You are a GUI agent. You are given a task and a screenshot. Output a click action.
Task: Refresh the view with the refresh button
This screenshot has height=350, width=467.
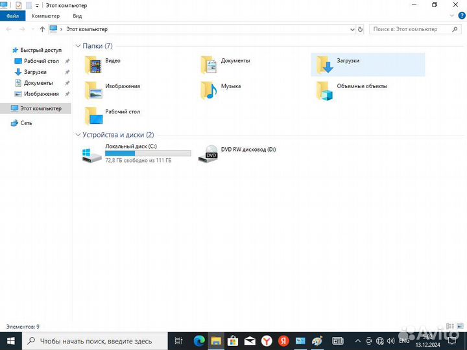click(360, 29)
